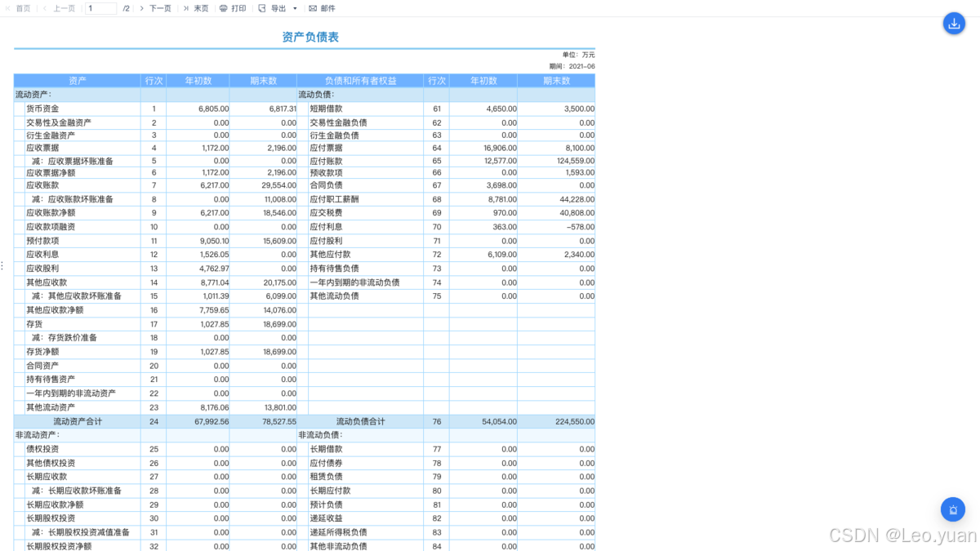Click the value 124,559.00

click(576, 162)
